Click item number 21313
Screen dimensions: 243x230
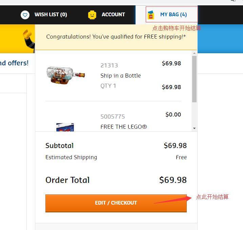(x=109, y=65)
